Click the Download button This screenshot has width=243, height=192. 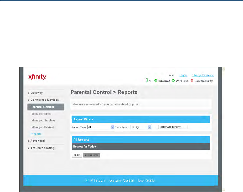[x=92, y=155]
